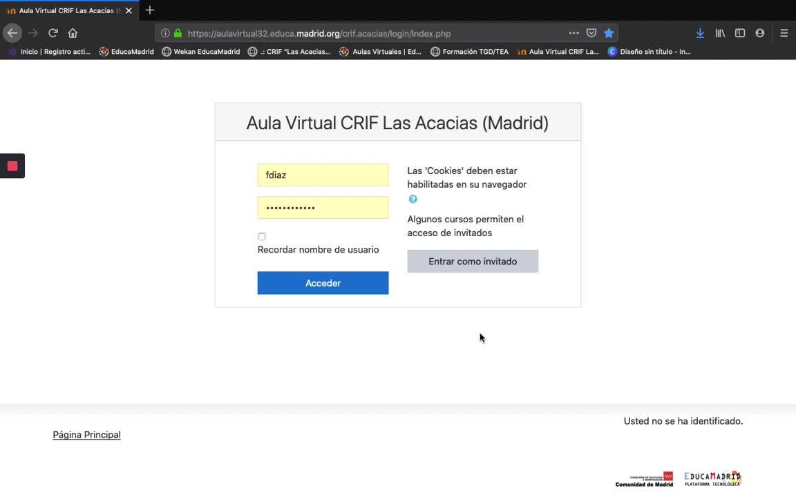
Task: Open the Library icon in toolbar
Action: (720, 33)
